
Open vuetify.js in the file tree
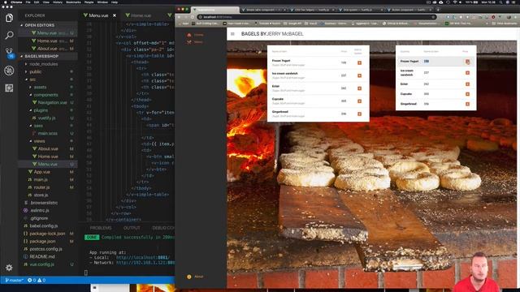[46, 118]
